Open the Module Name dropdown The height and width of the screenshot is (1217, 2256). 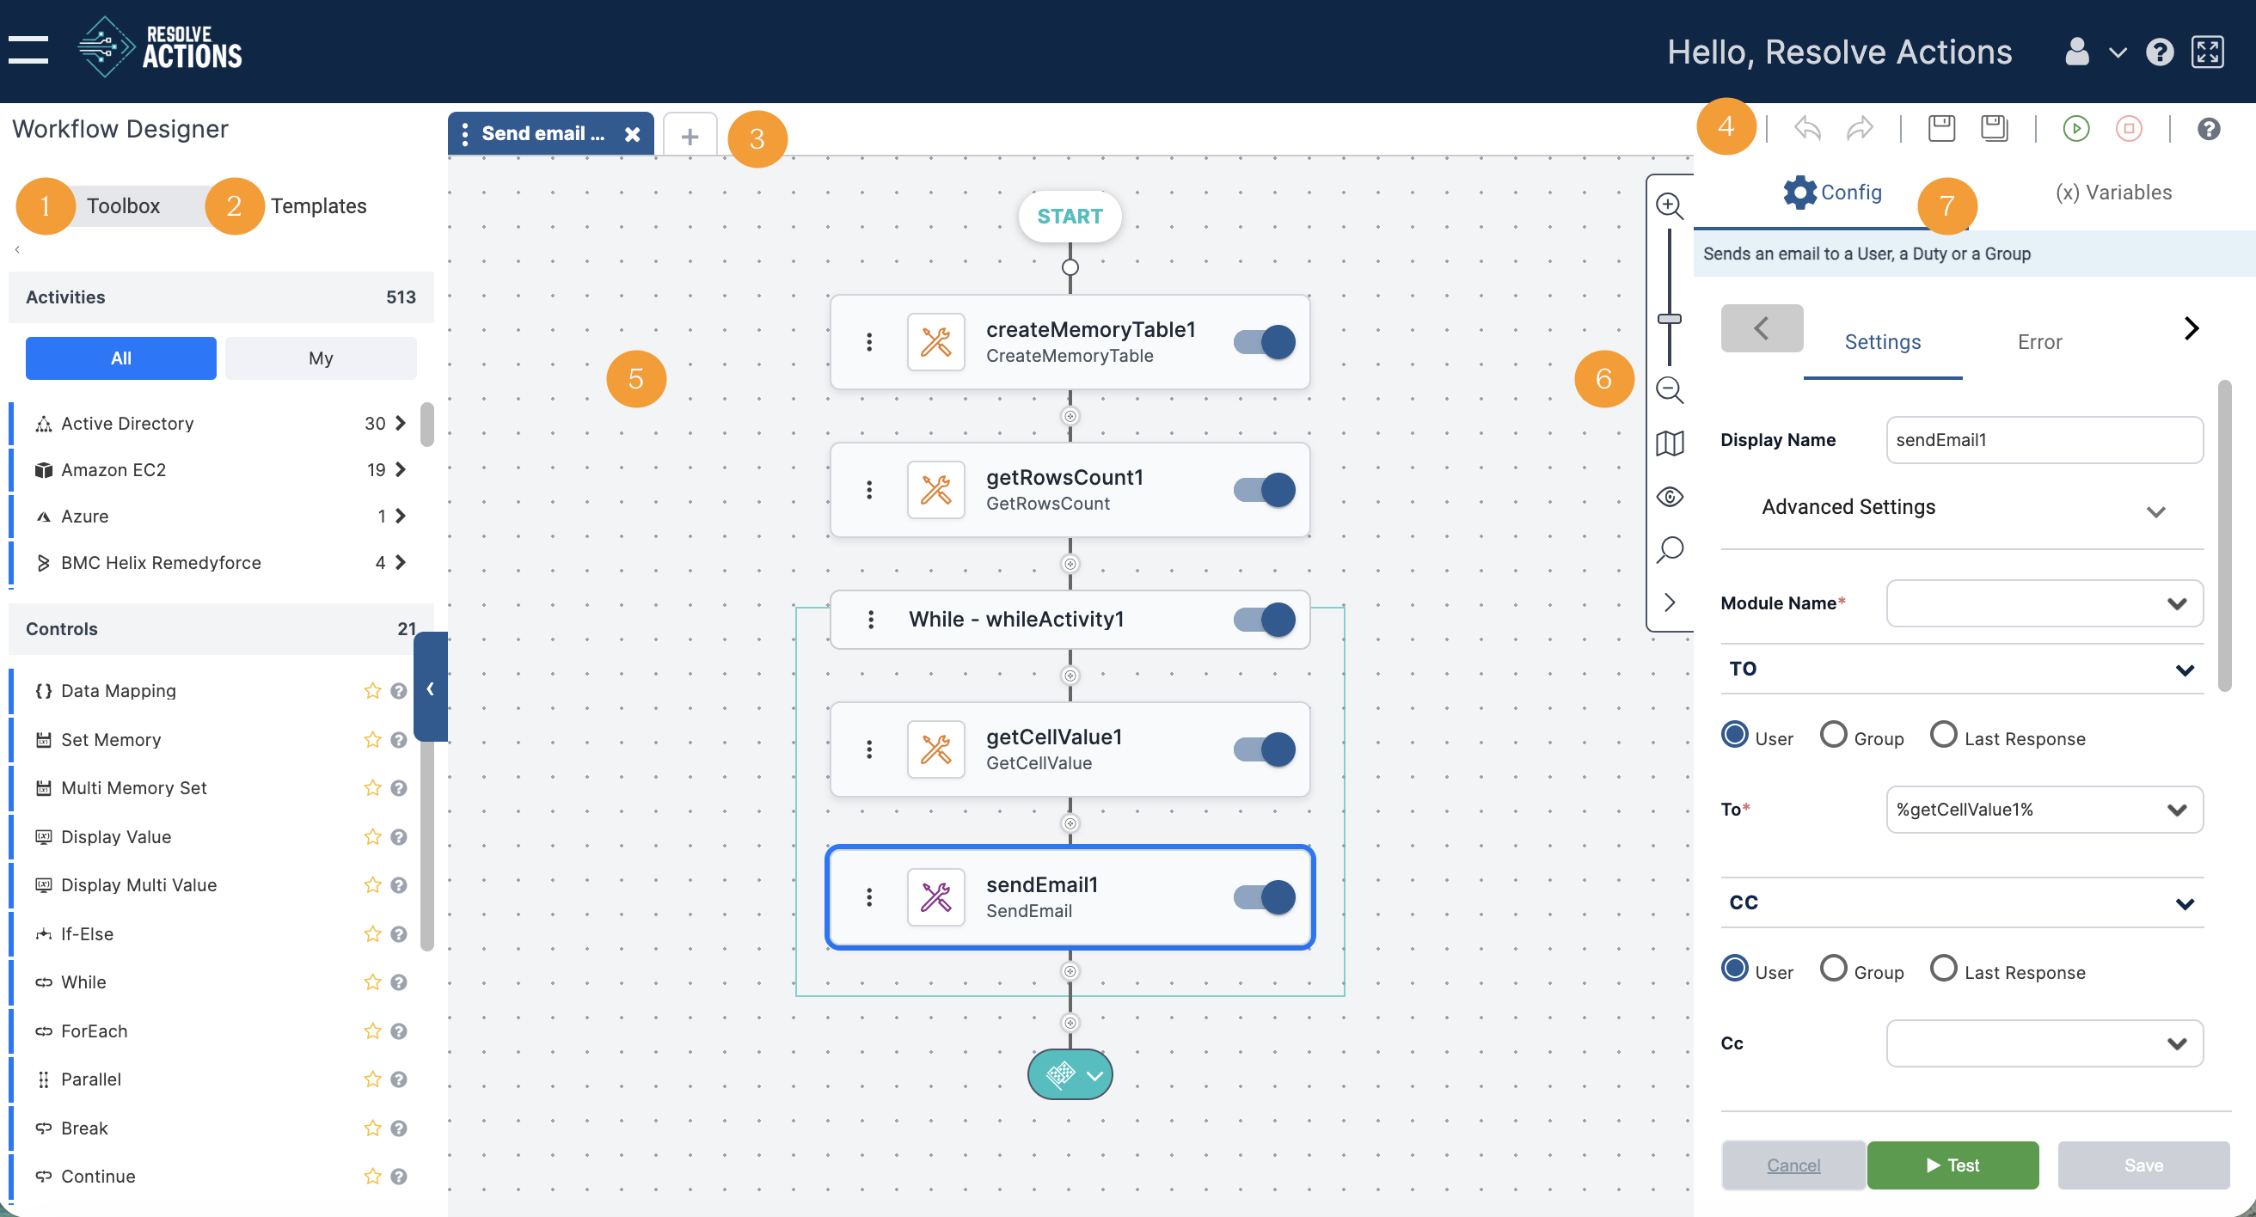coord(2044,603)
